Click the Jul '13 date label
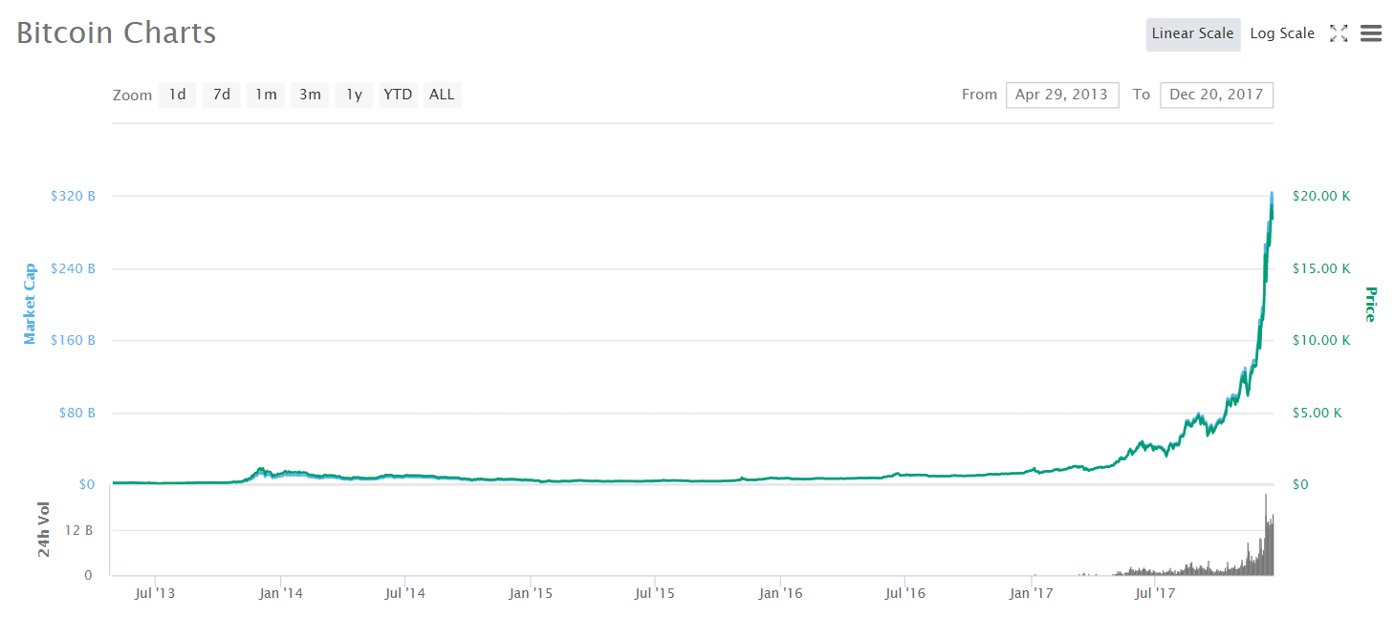 point(155,593)
